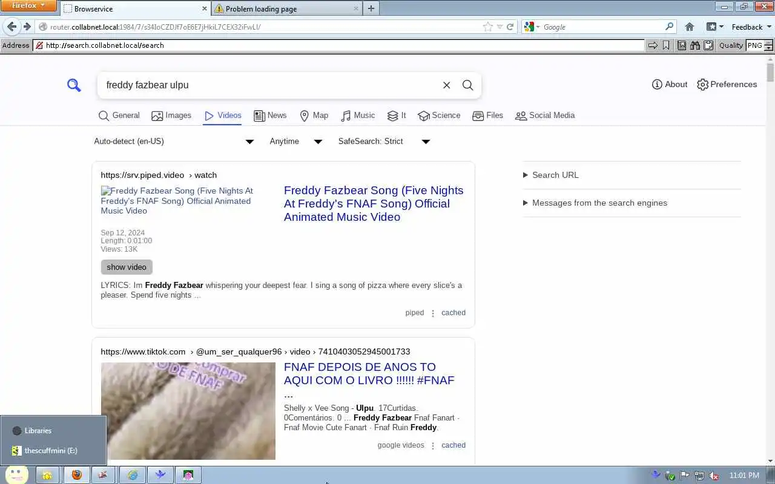Open the Firefox application menu button
The width and height of the screenshot is (775, 484).
(28, 5)
